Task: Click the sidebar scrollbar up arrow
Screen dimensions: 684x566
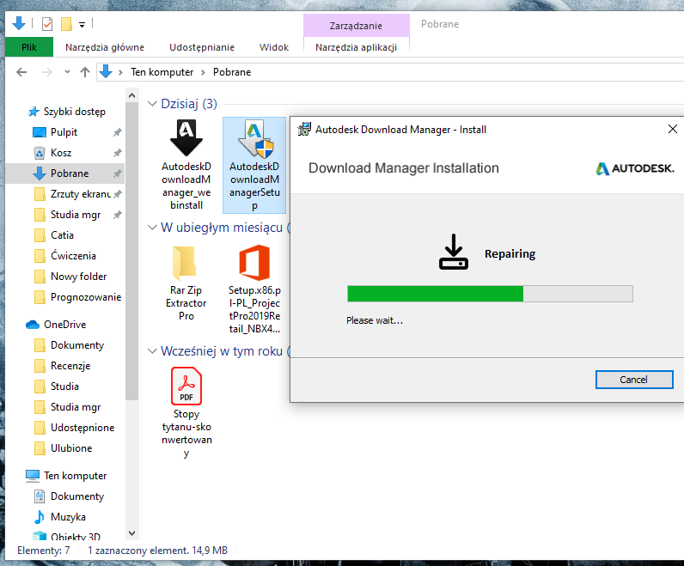Action: pos(132,95)
